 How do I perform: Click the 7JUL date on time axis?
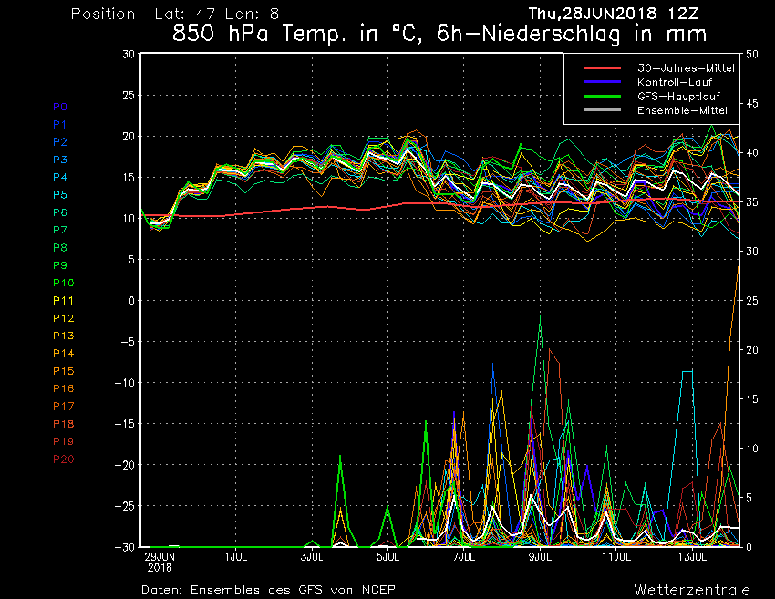tap(464, 556)
